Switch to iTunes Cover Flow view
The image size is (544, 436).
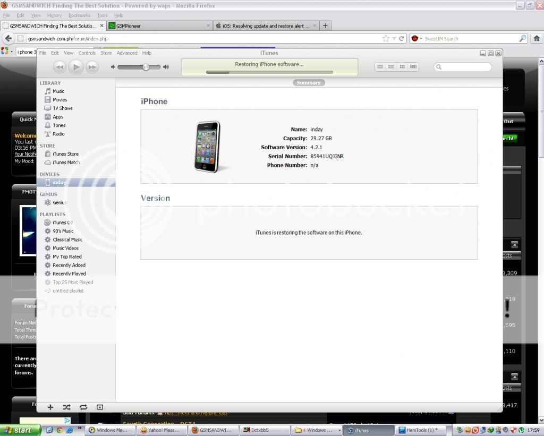pyautogui.click(x=413, y=66)
